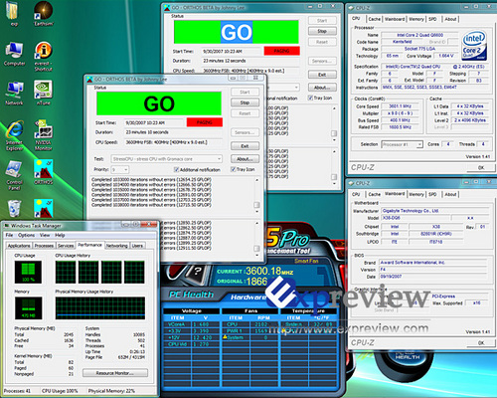The image size is (497, 398).
Task: Click Stop in the front ORTHOS window
Action: tap(245, 102)
